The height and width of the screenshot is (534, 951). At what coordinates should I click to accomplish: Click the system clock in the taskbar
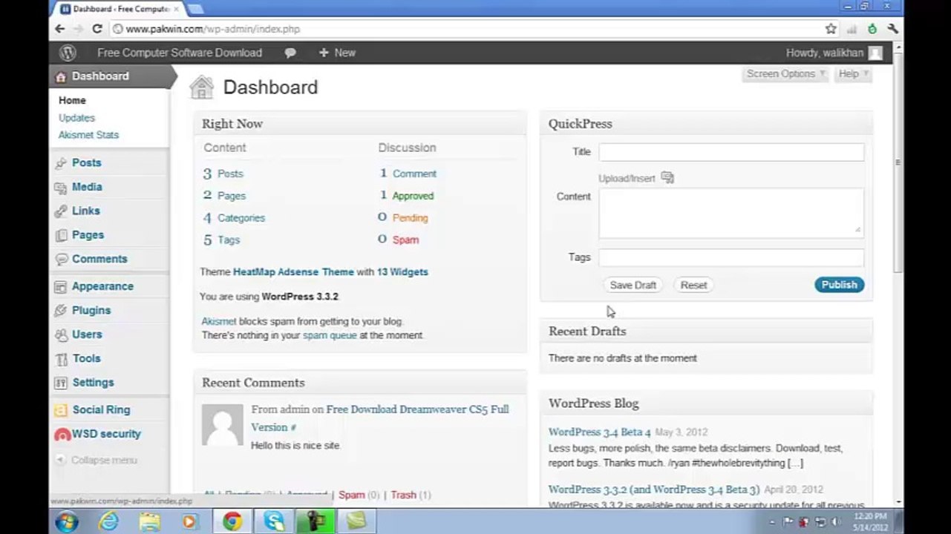[x=870, y=521]
